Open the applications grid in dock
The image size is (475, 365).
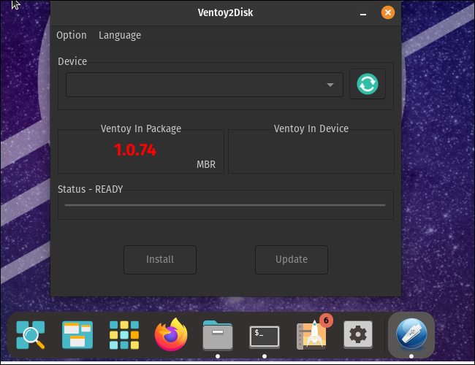coord(124,335)
